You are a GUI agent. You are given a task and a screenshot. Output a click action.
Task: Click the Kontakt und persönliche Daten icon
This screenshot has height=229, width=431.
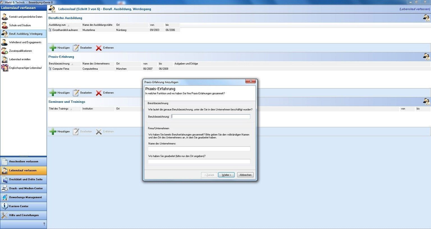(x=4, y=17)
